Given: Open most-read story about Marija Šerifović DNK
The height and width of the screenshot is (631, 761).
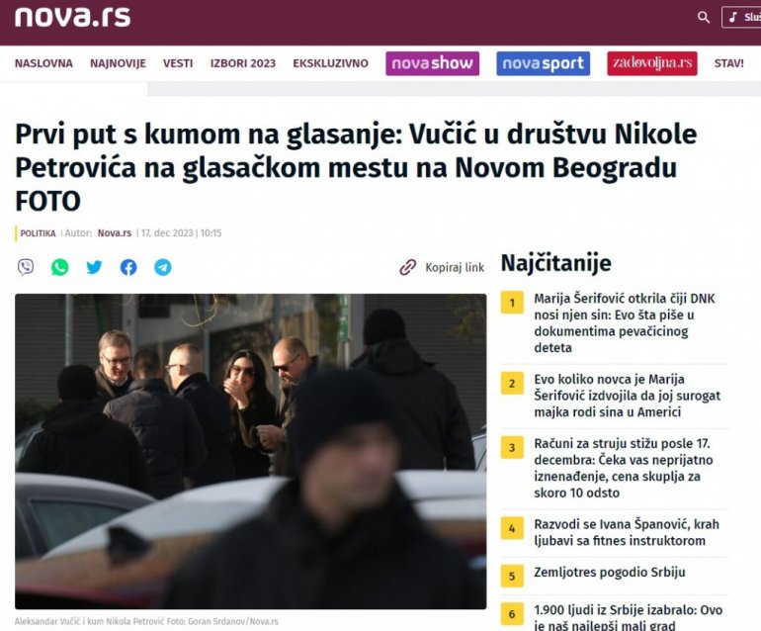Looking at the screenshot, I should coord(625,323).
